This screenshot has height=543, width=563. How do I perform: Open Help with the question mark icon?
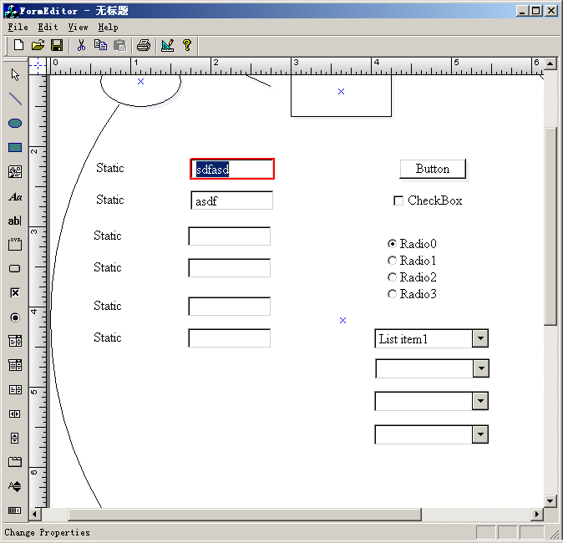[x=187, y=45]
